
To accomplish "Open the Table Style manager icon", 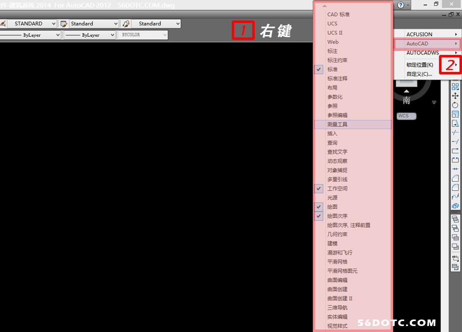I will pos(63,23).
